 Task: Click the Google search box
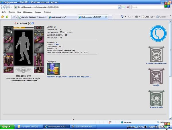tap(148, 7)
